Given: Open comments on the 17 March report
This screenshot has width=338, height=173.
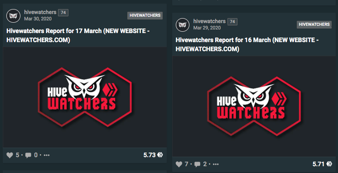Looking at the screenshot, I should [28, 155].
